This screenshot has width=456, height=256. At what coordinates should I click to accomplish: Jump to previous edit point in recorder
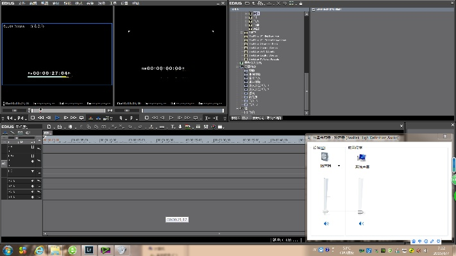[208, 118]
